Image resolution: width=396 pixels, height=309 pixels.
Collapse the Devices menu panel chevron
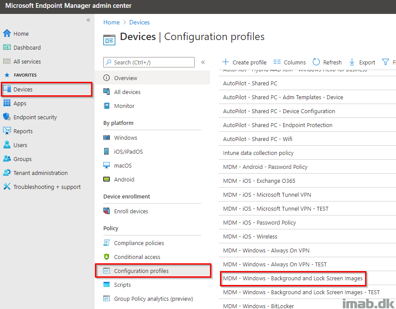pyautogui.click(x=203, y=62)
